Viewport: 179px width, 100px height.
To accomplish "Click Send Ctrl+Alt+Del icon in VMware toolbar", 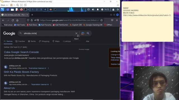I will (x=17, y=5).
